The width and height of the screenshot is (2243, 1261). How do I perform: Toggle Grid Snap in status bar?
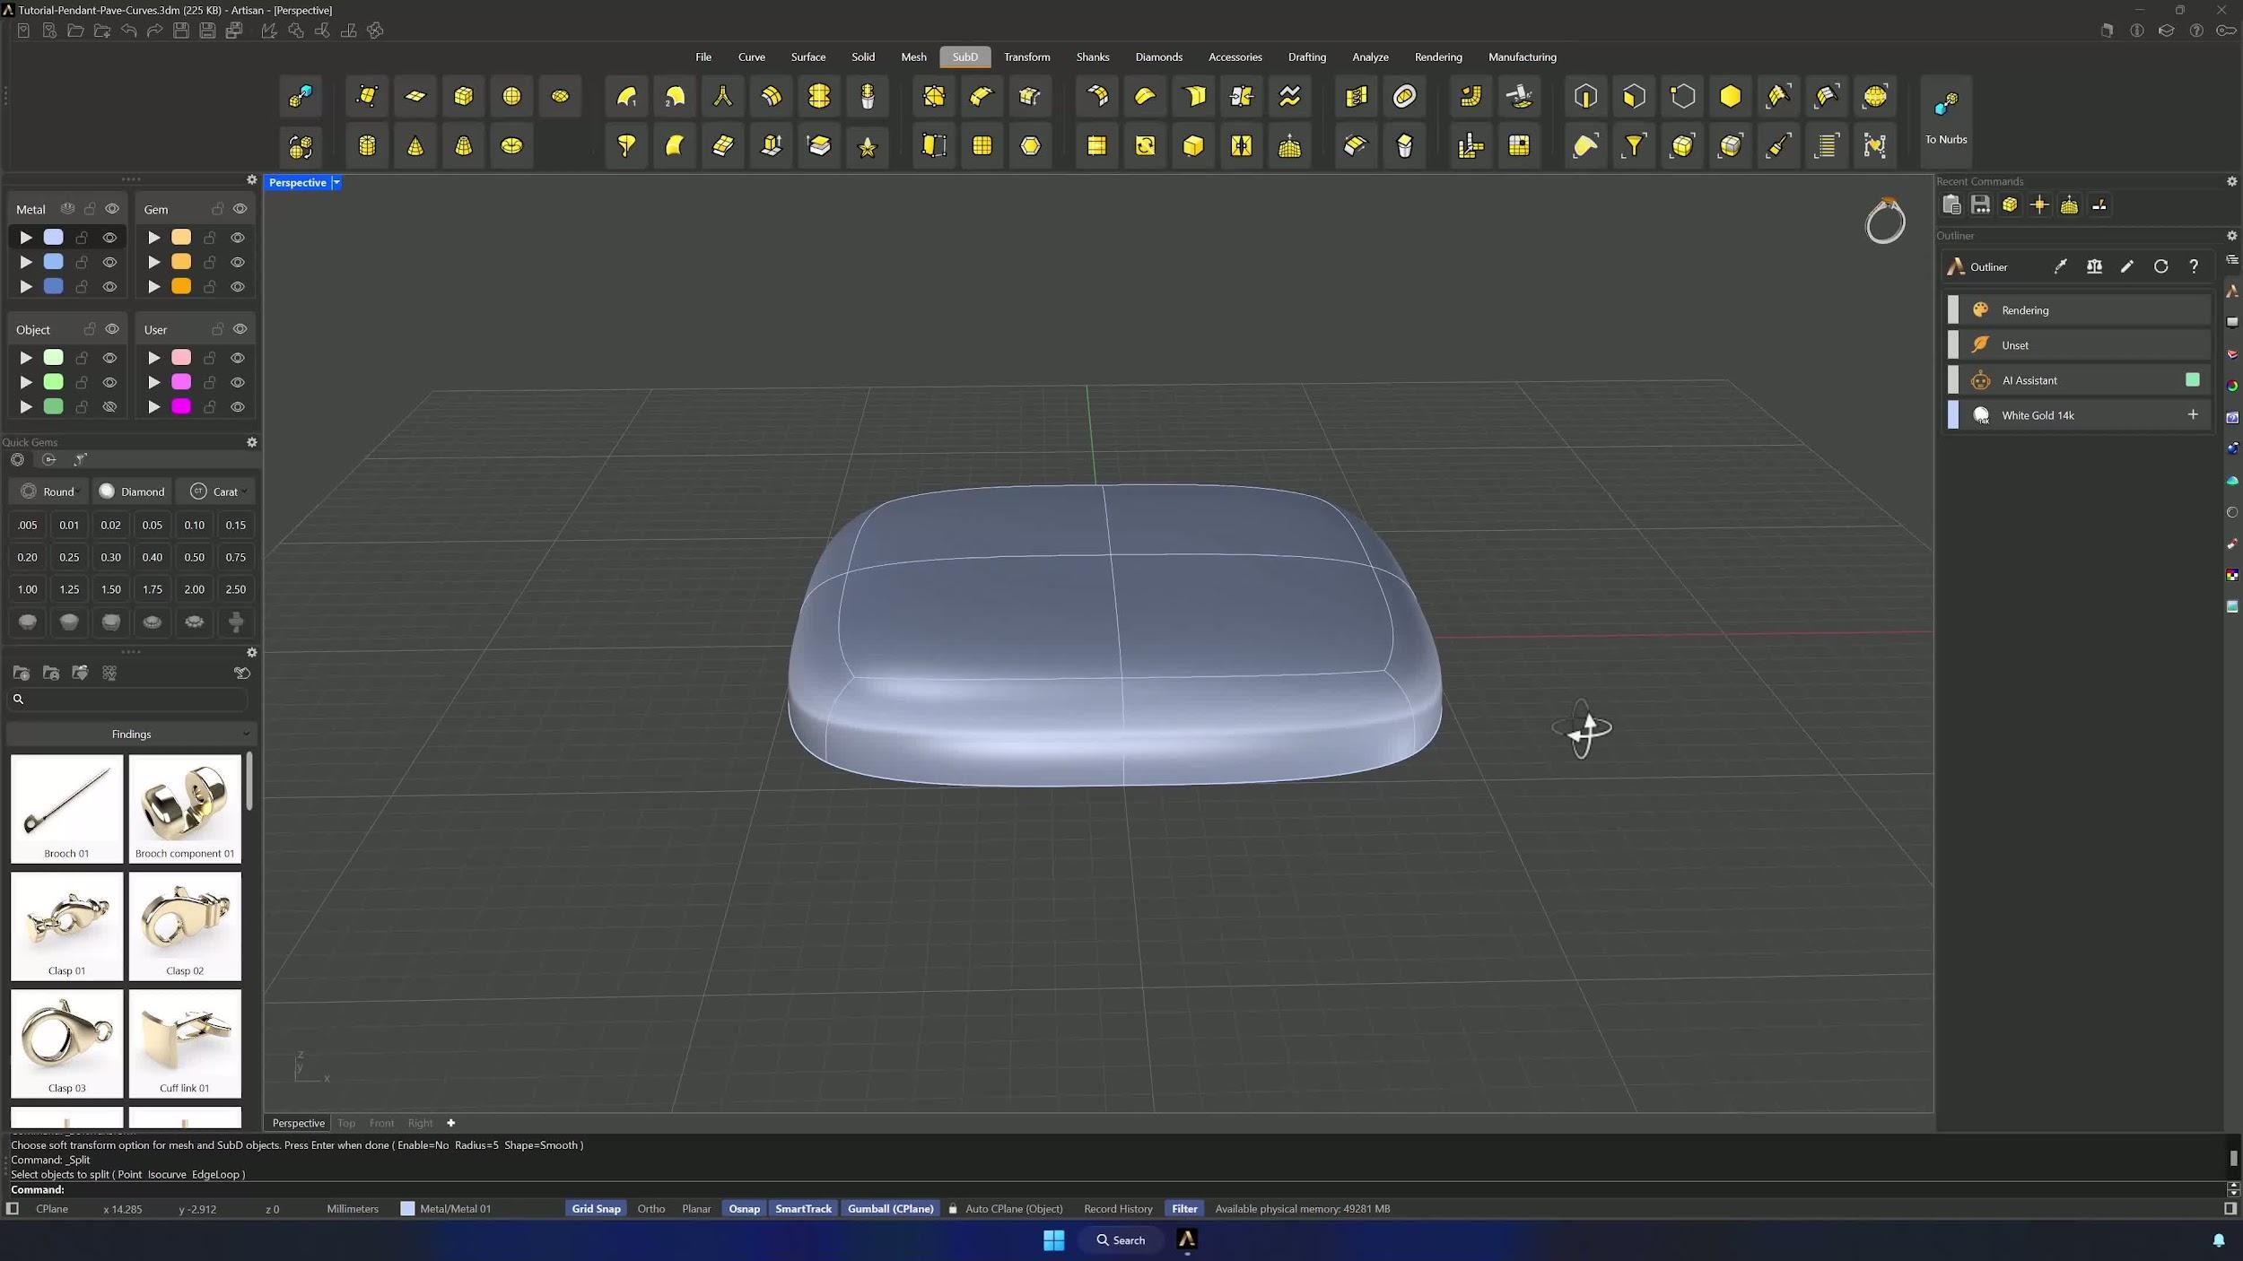(596, 1208)
